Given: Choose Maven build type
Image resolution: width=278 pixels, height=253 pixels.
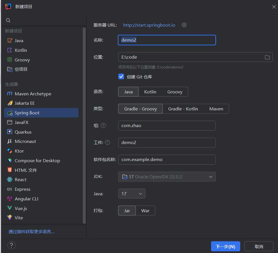Looking at the screenshot, I should [216, 109].
